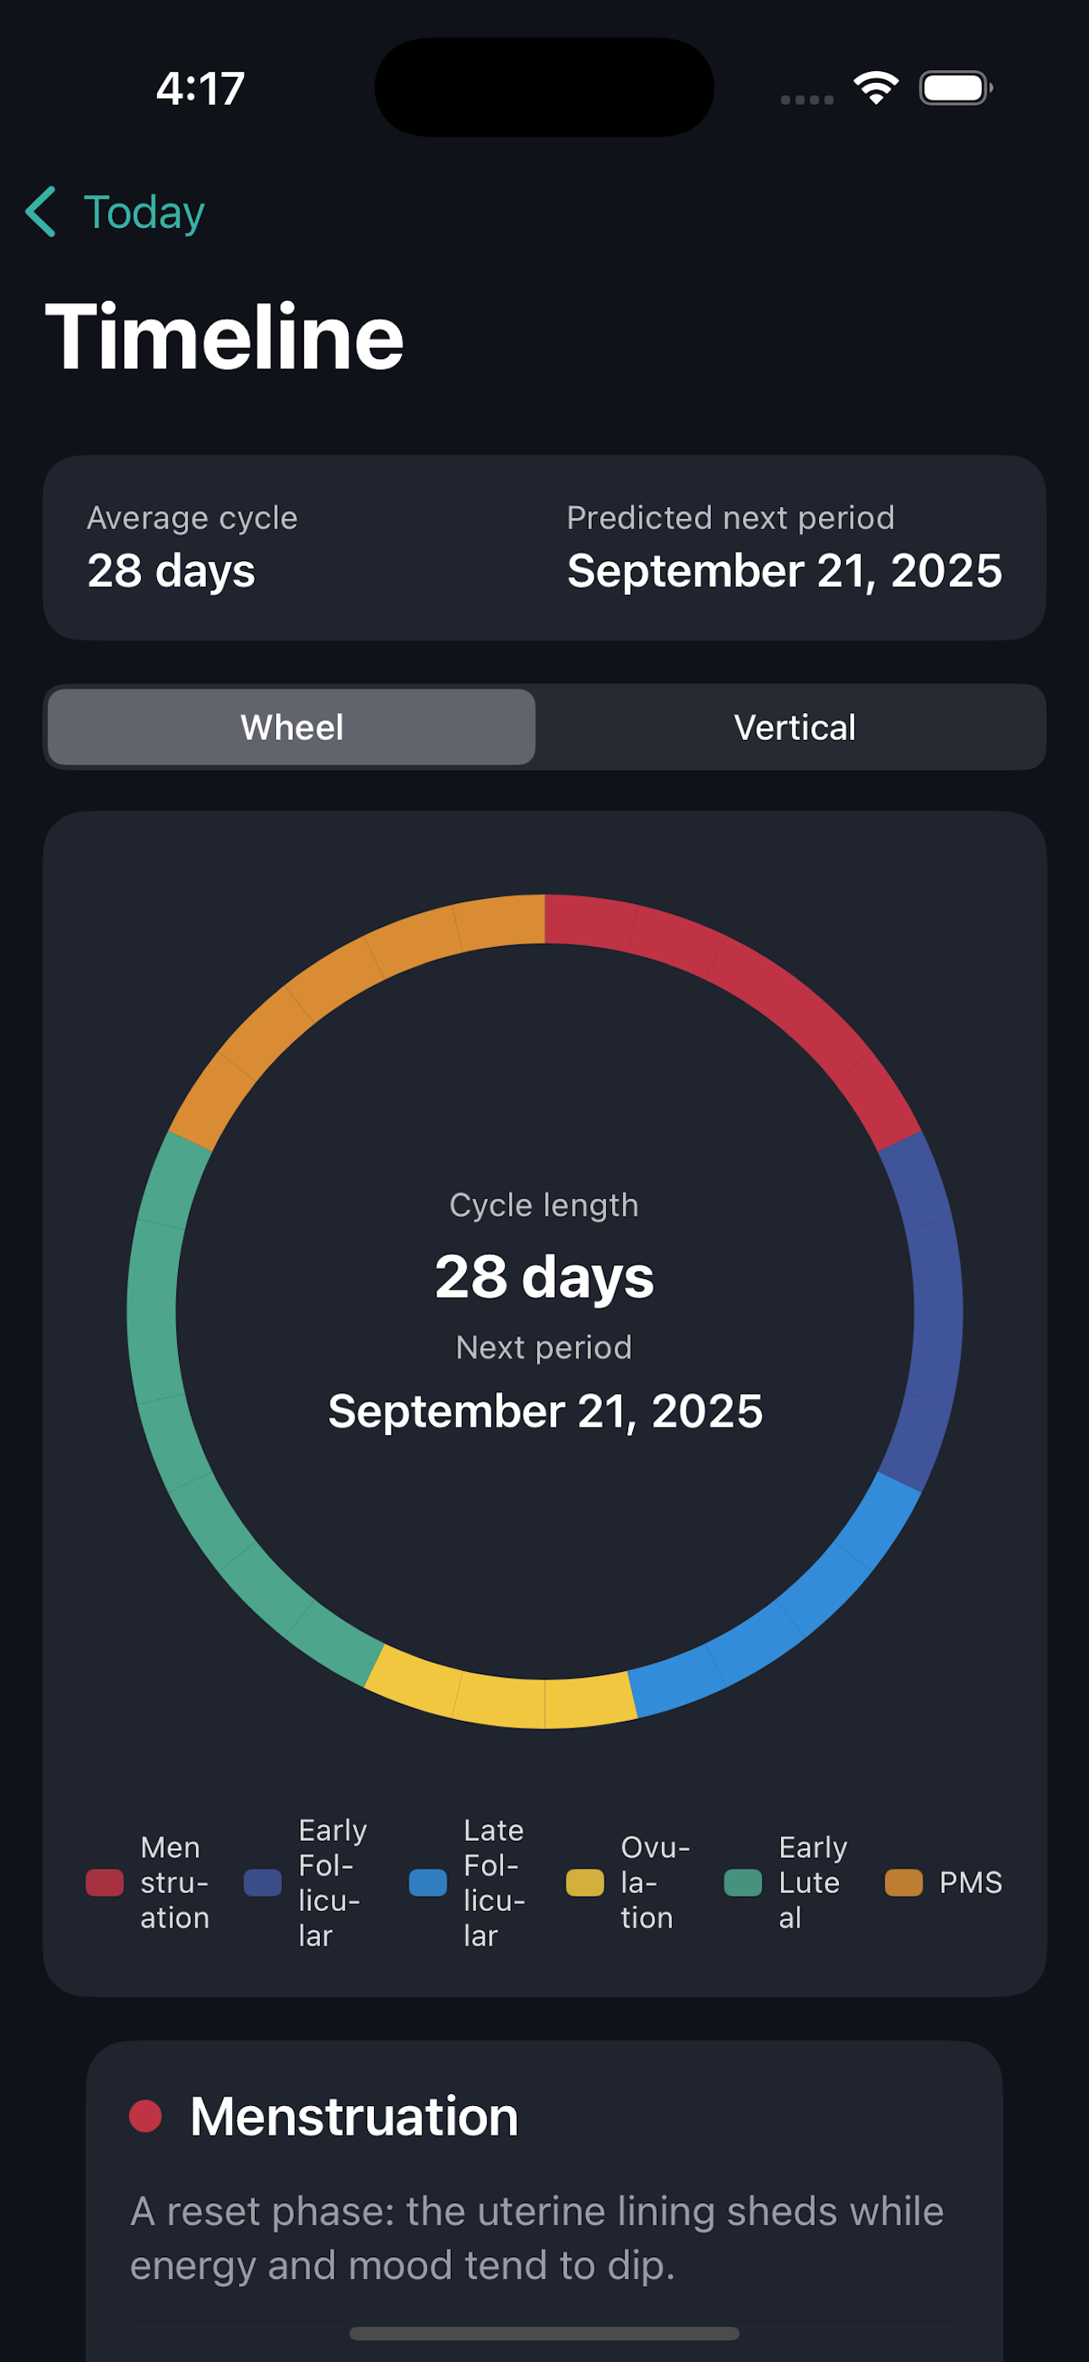Tap the red dot beside Menstruation heading
The height and width of the screenshot is (2362, 1089).
pyautogui.click(x=147, y=2114)
